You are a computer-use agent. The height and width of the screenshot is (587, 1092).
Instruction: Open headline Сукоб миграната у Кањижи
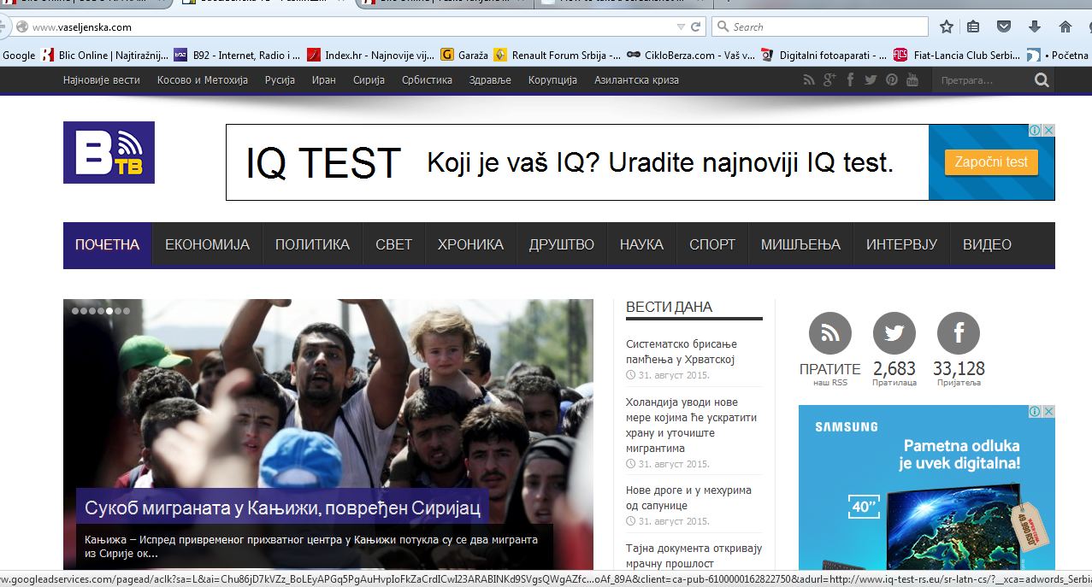[282, 508]
